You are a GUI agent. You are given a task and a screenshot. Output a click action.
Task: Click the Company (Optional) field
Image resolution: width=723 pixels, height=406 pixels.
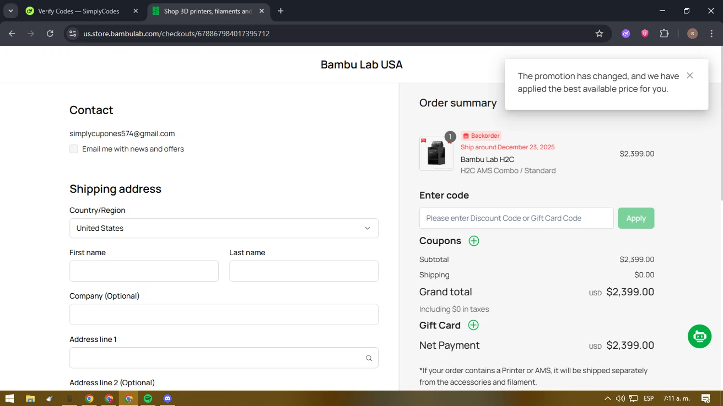click(x=224, y=314)
